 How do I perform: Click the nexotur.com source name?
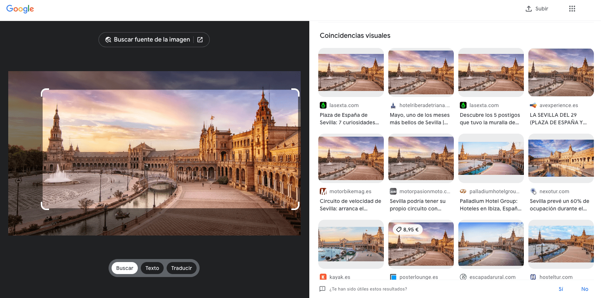554,191
